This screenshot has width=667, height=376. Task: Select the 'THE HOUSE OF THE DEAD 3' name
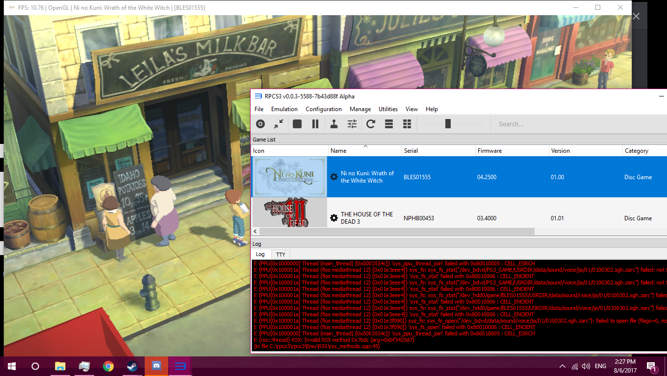[367, 218]
